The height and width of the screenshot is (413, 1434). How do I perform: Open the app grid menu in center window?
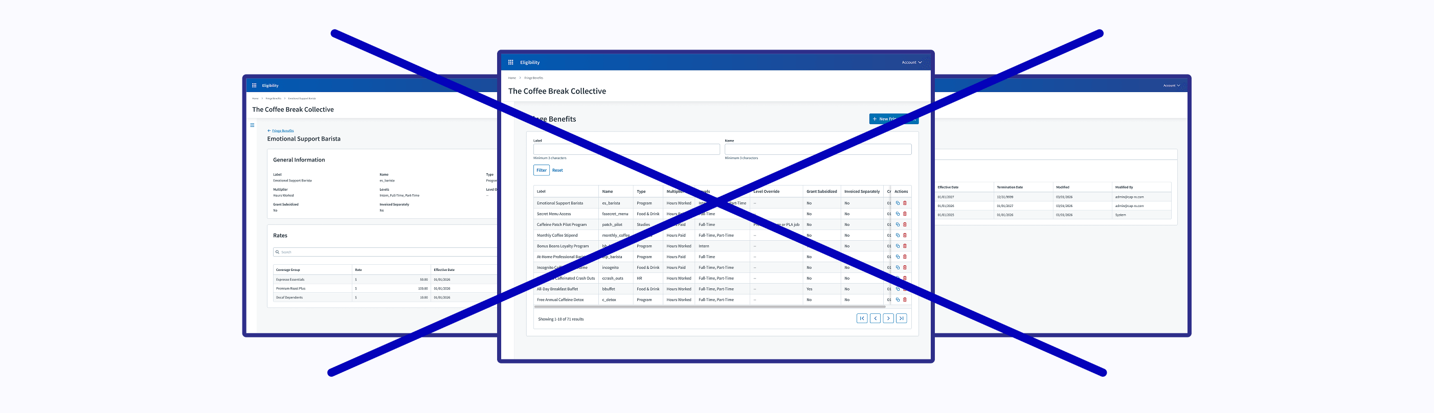[x=510, y=62]
